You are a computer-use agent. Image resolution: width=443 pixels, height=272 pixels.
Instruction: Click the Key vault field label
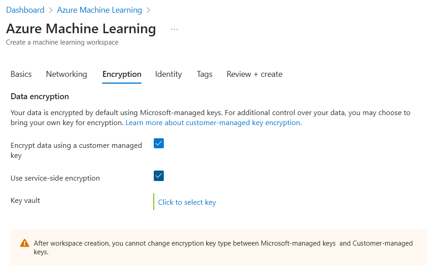(26, 201)
